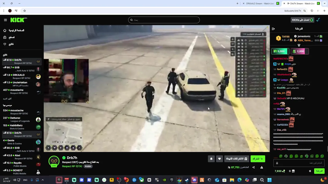
Task: Open the chat shop icon
Action: tap(293, 171)
